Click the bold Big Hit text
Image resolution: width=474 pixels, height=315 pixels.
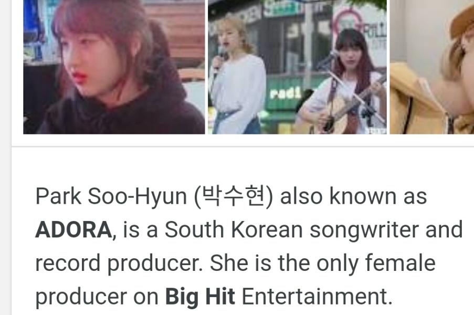coord(200,296)
